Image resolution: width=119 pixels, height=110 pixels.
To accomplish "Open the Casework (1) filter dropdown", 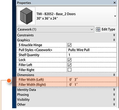I will [55, 29].
